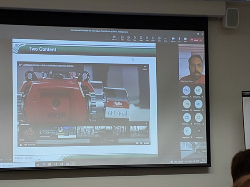Click the taskbar clock
250x187 pixels.
(x=203, y=161)
